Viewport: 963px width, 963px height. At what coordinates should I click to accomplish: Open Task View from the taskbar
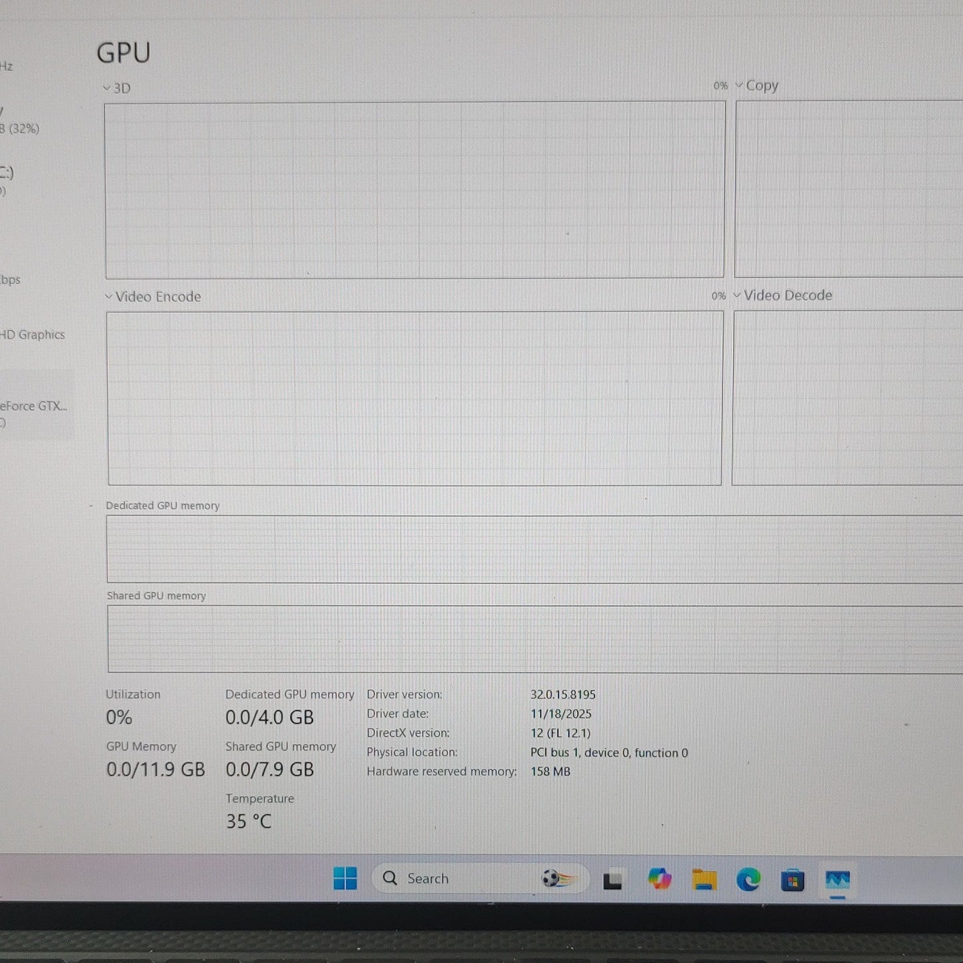click(x=612, y=880)
